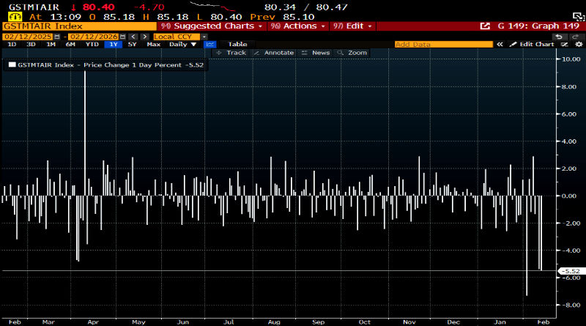
Task: Click the Edit Chart button
Action: (x=531, y=44)
